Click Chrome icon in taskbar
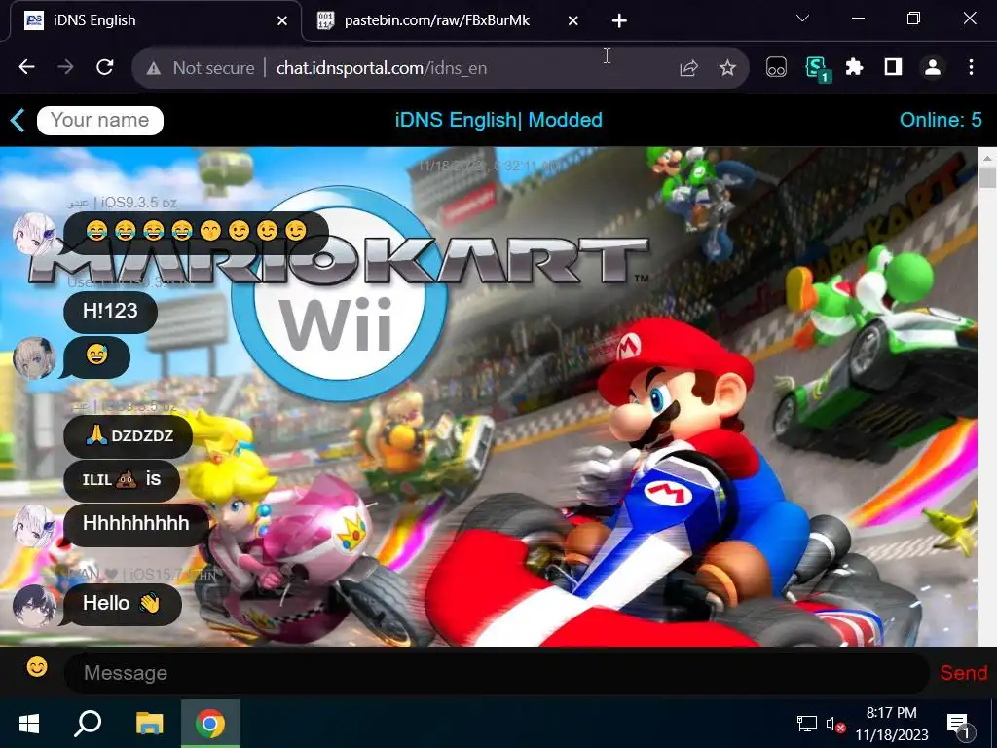The height and width of the screenshot is (748, 997). point(210,724)
